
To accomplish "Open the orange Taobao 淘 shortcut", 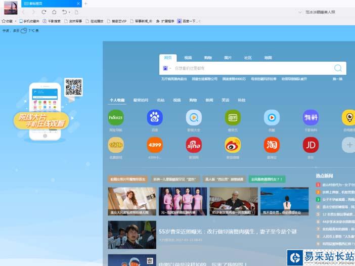I will [272, 145].
